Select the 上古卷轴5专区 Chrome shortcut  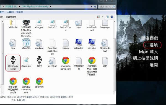(x=92, y=66)
